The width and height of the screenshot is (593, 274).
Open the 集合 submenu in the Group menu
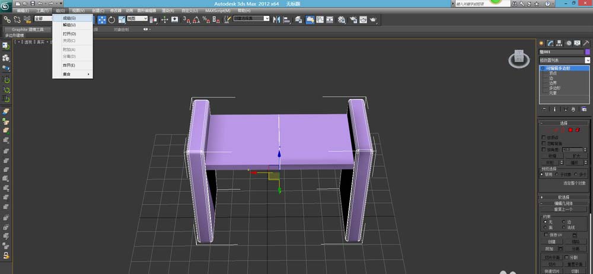tap(72, 74)
